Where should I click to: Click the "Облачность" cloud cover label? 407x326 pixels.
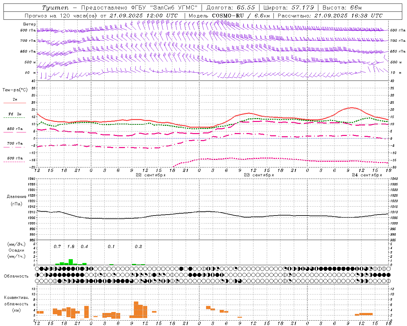click(x=16, y=276)
